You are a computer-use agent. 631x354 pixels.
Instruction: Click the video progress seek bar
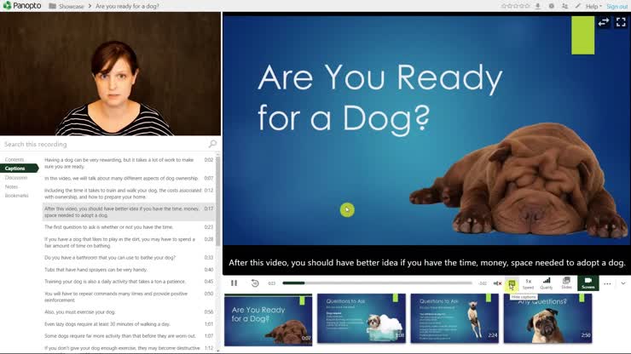coord(377,283)
